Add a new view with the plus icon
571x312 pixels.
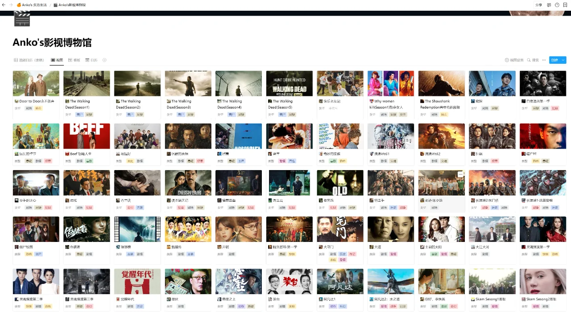(x=104, y=60)
